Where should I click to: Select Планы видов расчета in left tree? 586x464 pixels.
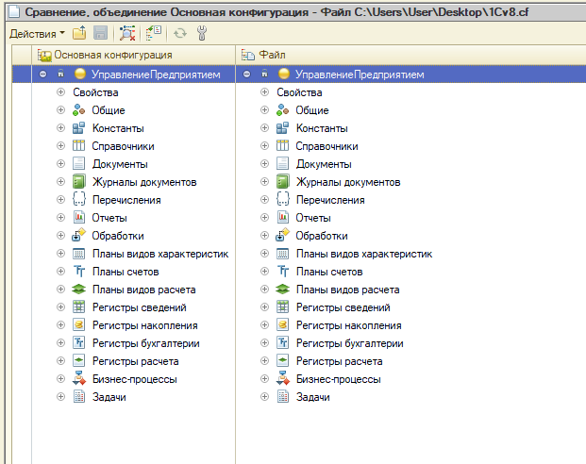click(143, 290)
